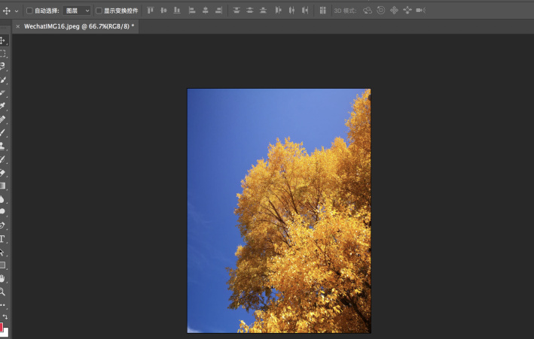Open the Move tool preset picker arrow
Image resolution: width=534 pixels, height=339 pixels.
click(x=17, y=11)
